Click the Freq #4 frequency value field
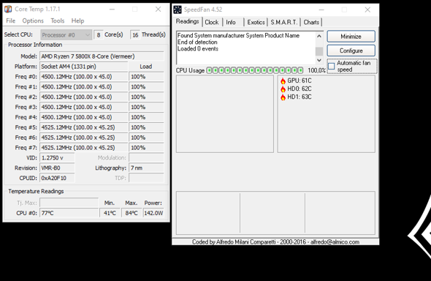The width and height of the screenshot is (431, 281). [84, 117]
